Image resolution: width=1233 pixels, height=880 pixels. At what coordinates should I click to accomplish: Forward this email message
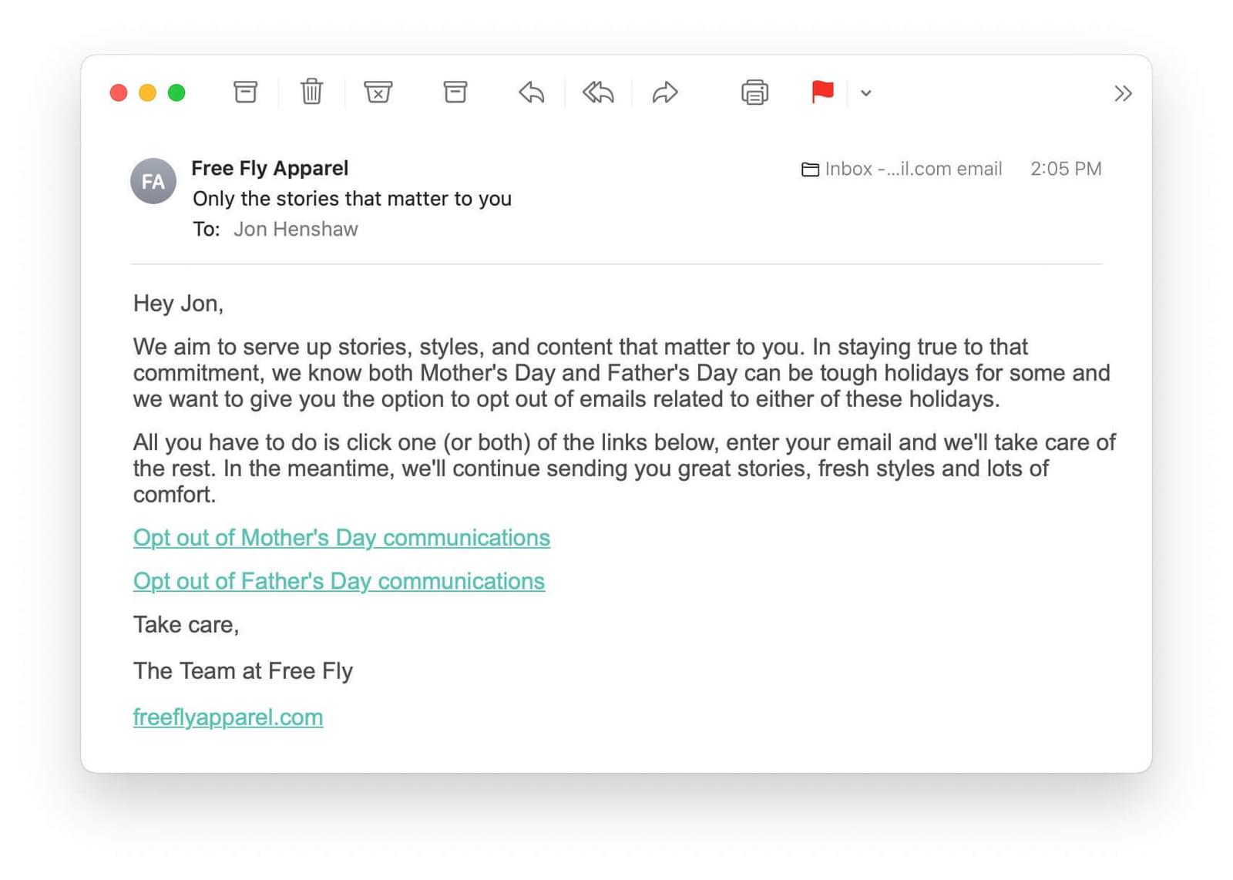[x=664, y=92]
